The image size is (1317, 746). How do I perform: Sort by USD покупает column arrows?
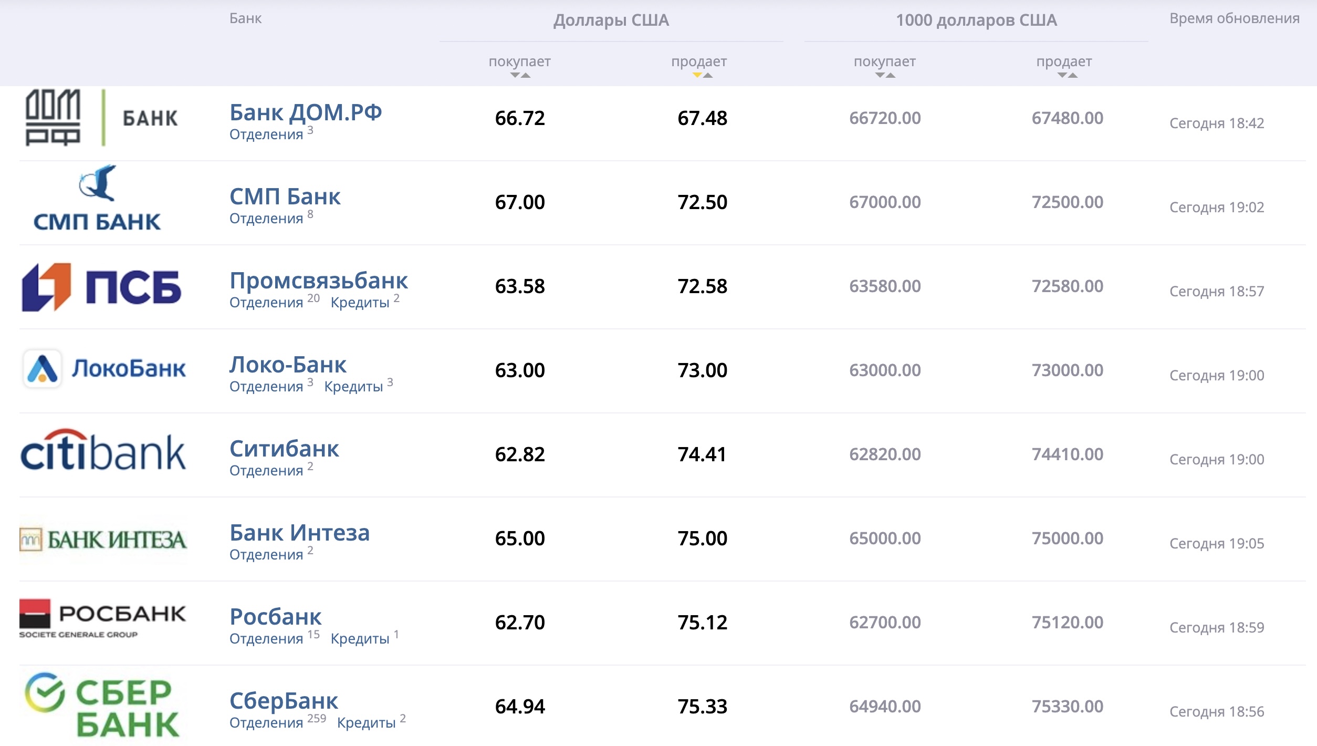[520, 75]
